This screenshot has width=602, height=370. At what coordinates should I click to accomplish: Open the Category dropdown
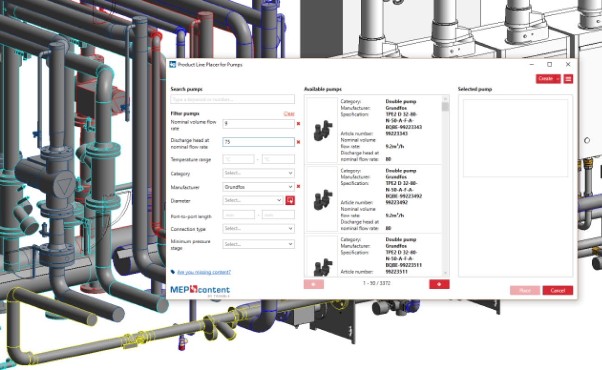(x=259, y=173)
